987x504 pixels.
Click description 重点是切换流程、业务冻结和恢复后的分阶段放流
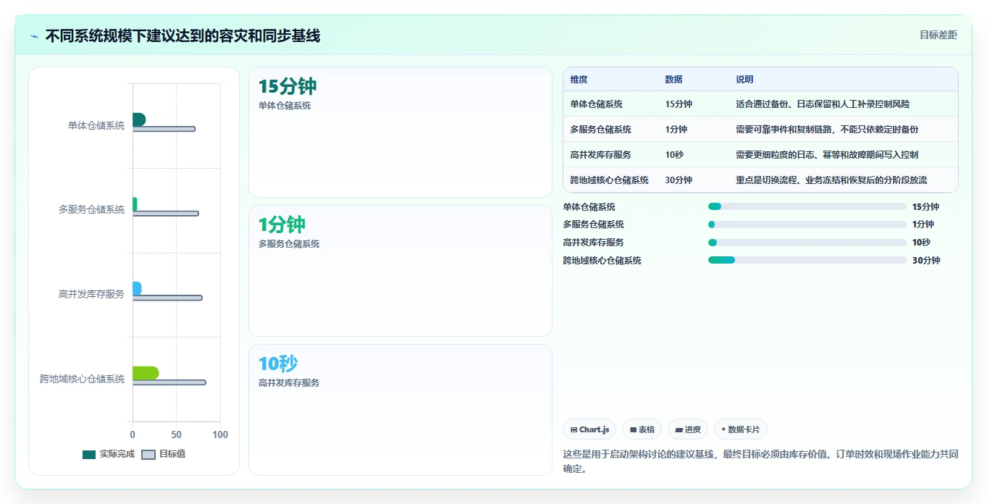click(831, 180)
